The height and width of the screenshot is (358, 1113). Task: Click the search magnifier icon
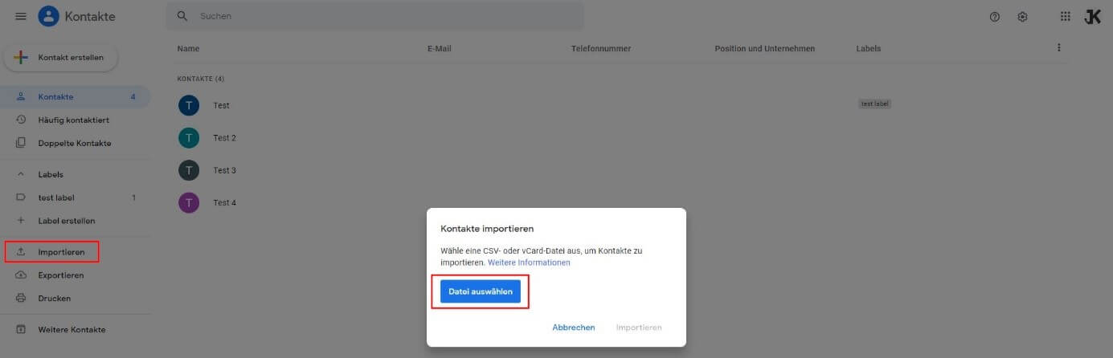(182, 16)
